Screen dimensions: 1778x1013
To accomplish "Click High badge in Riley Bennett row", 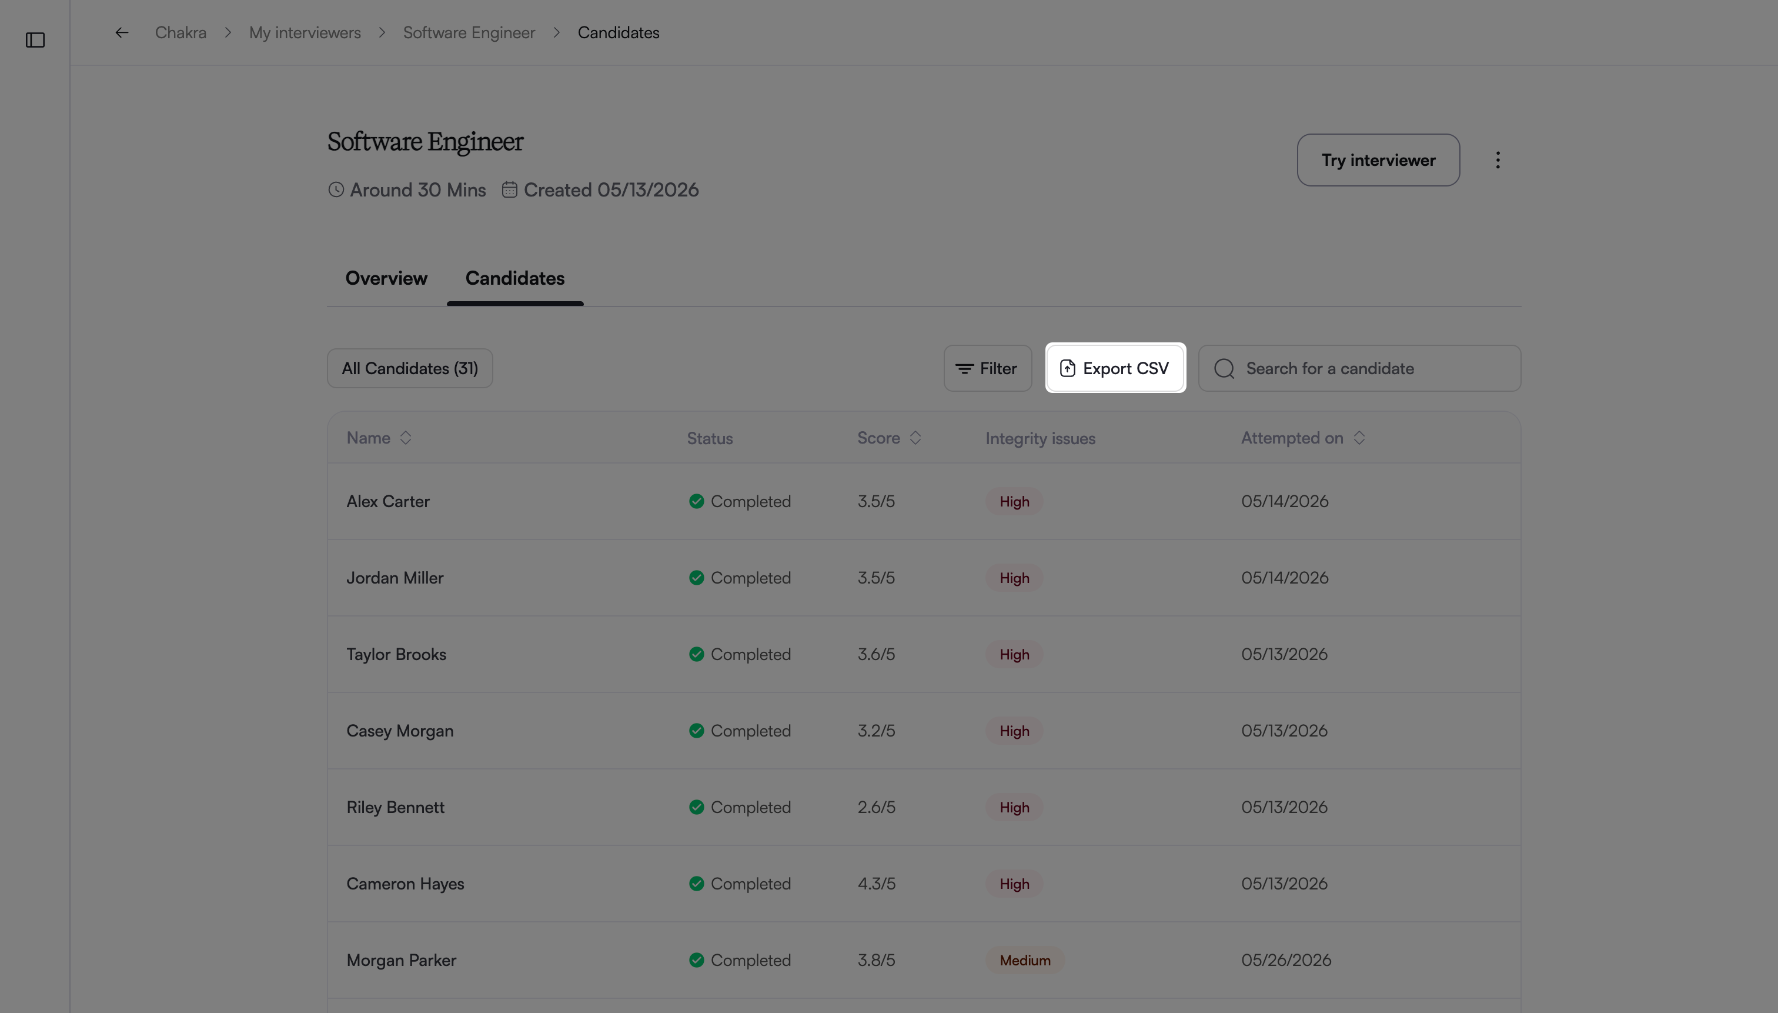I will (x=1014, y=807).
